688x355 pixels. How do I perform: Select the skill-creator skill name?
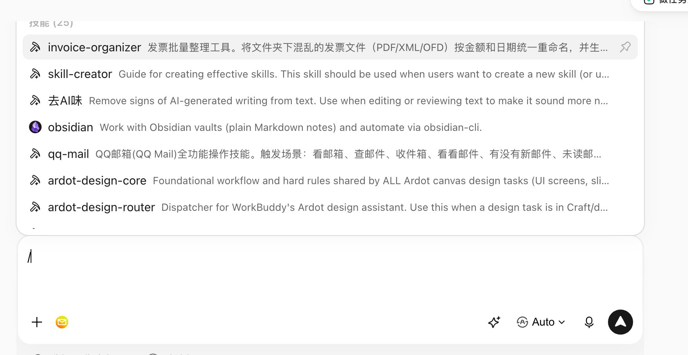80,74
